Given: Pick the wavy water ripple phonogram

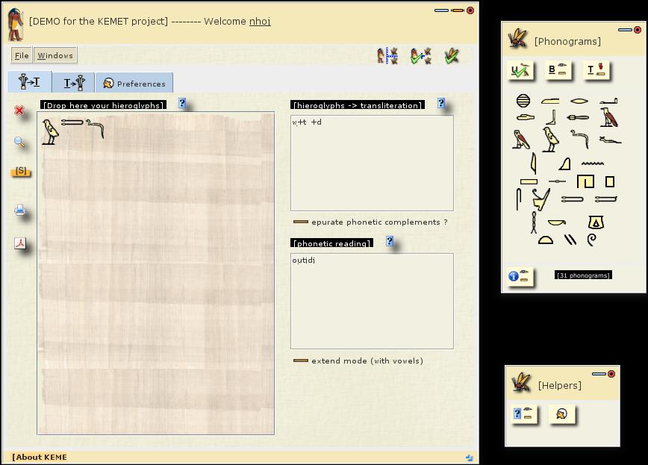Looking at the screenshot, I should coord(592,163).
